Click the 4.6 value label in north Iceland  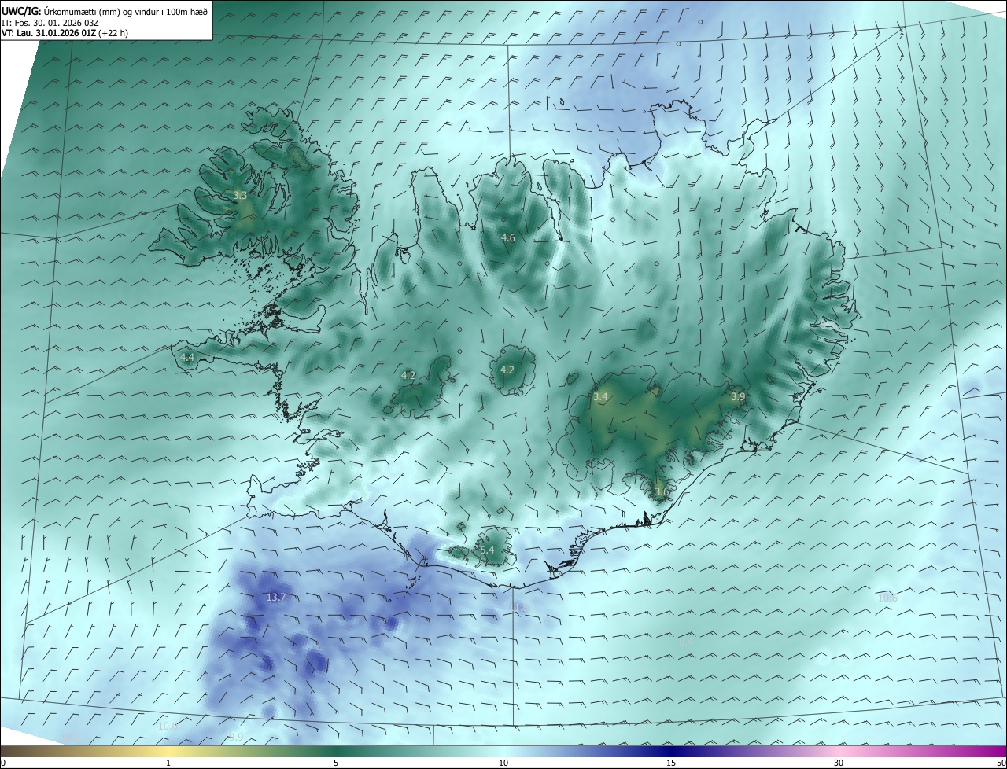507,237
